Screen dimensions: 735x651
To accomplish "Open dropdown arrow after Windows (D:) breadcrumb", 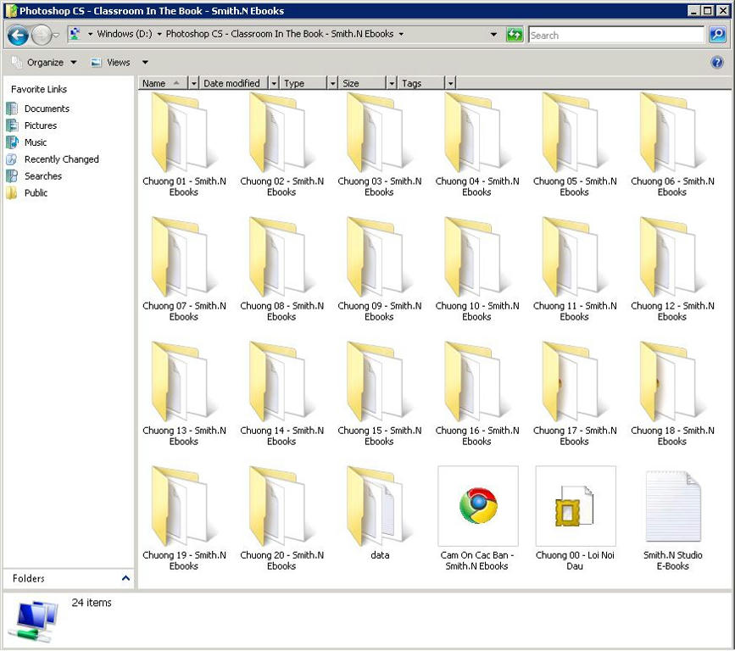I will pos(159,34).
